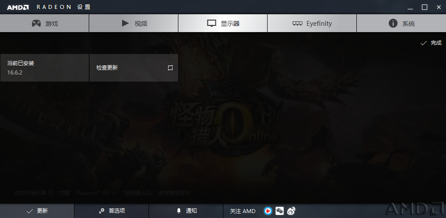Click the 怪物猎人OL recommended card banner text
The height and width of the screenshot is (218, 446).
103,193
